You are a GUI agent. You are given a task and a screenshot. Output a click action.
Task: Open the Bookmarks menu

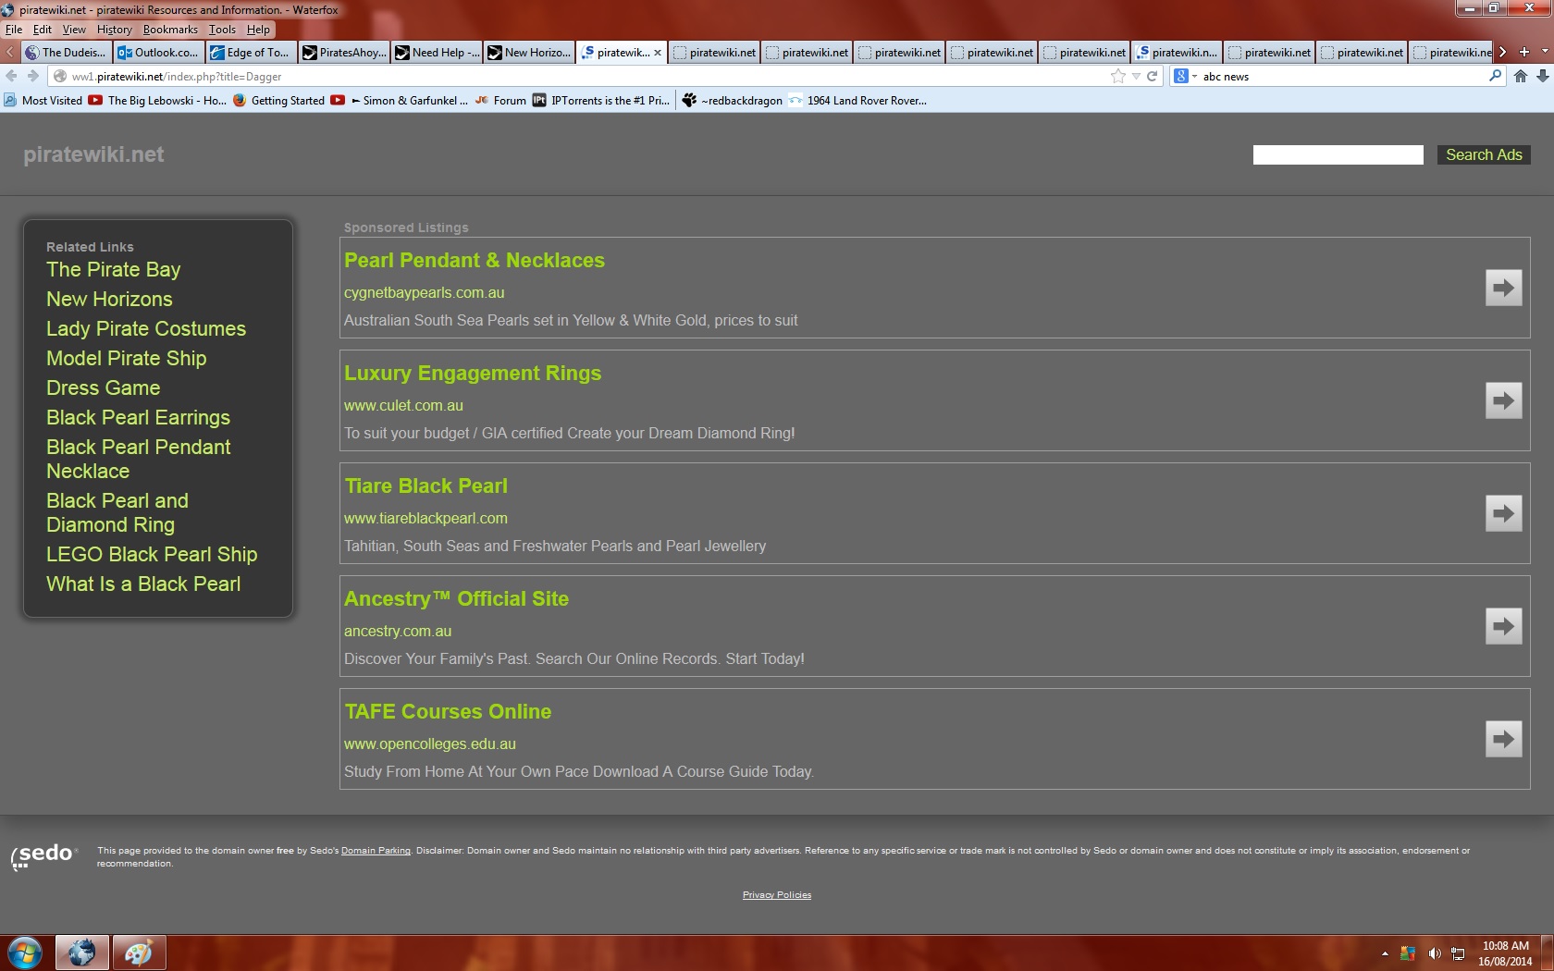(x=170, y=30)
